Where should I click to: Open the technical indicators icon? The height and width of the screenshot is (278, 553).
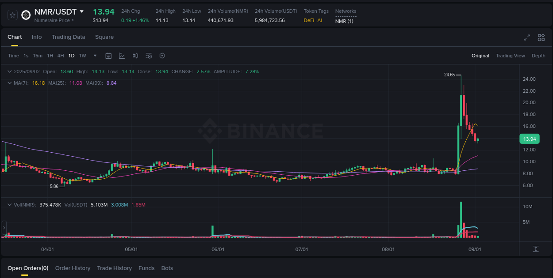tap(121, 56)
